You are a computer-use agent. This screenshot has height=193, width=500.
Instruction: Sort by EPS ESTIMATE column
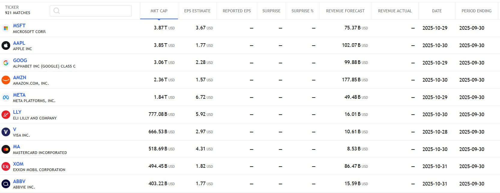click(x=197, y=11)
